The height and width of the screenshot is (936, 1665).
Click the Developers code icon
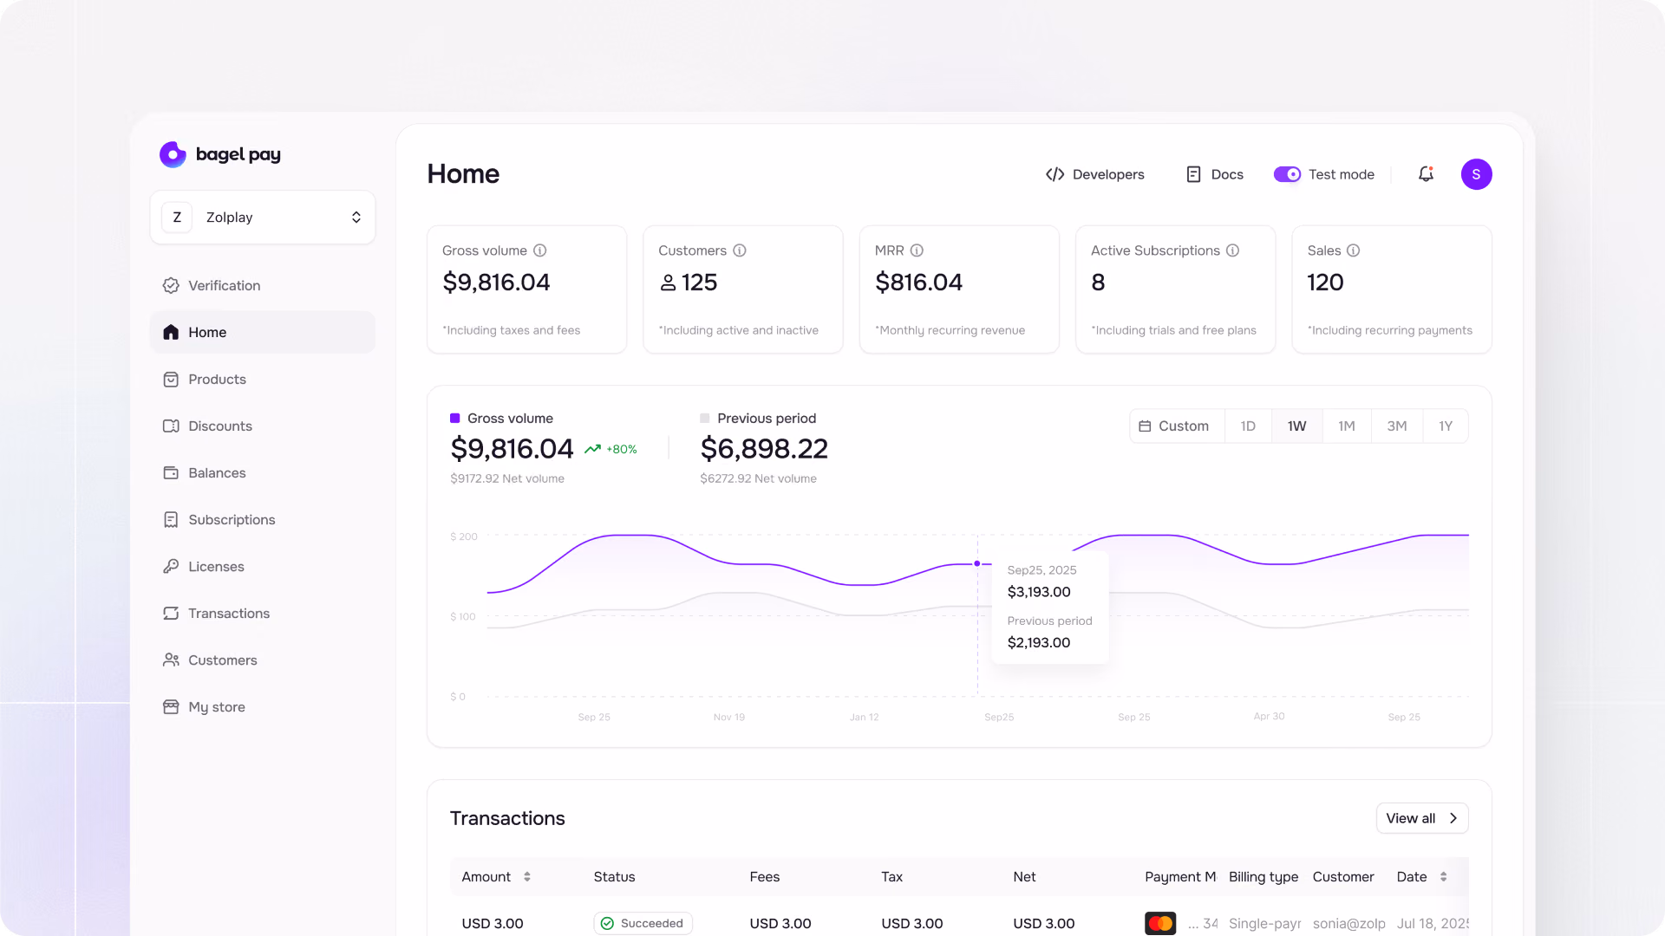click(1054, 174)
